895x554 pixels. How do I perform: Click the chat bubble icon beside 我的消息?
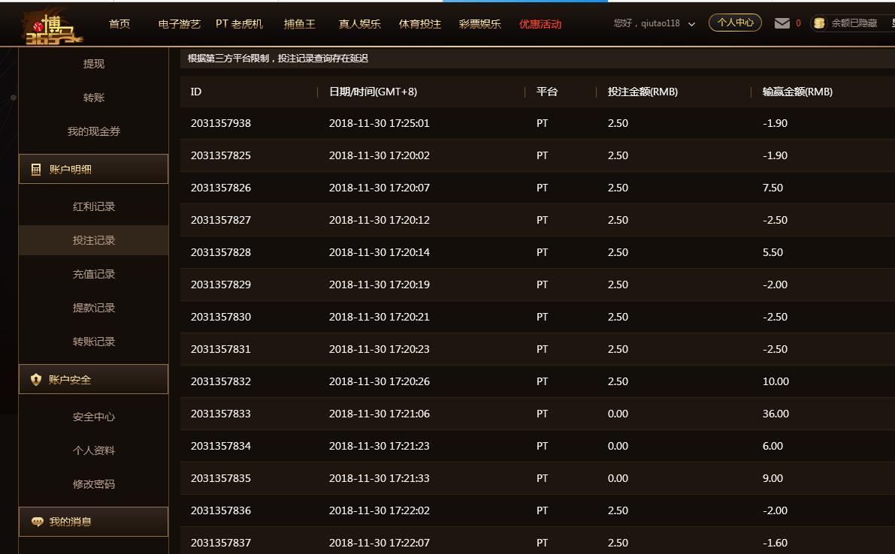point(37,522)
